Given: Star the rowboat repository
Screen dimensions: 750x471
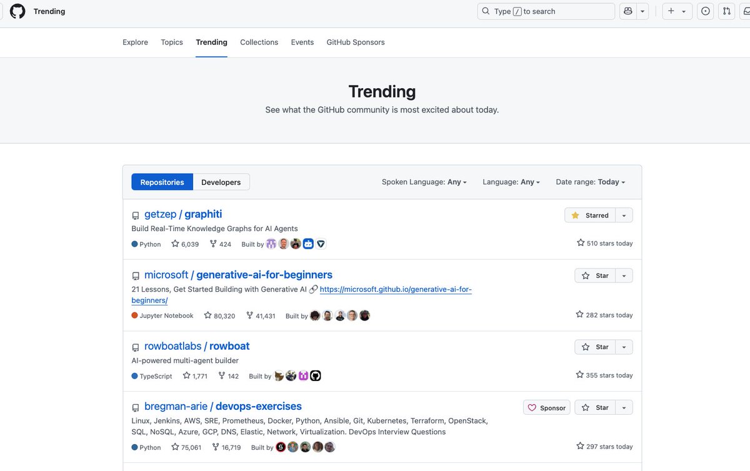Looking at the screenshot, I should 595,347.
